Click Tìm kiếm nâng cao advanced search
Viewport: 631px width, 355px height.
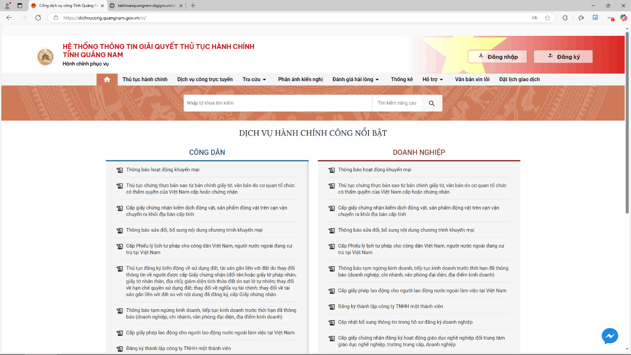397,103
